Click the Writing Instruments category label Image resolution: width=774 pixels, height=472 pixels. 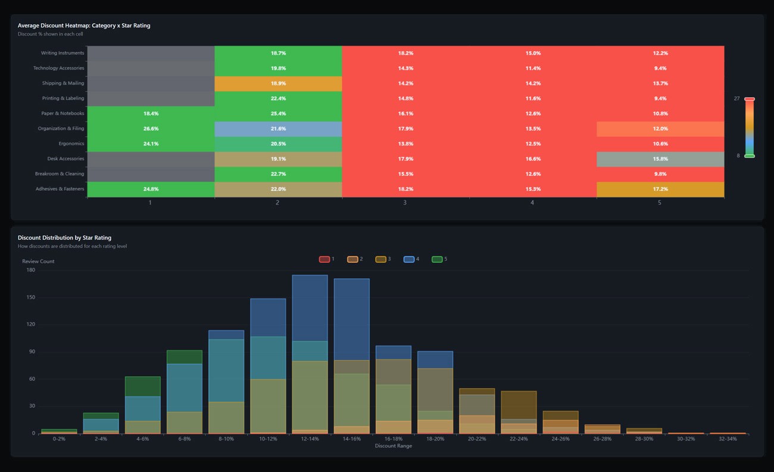(63, 53)
